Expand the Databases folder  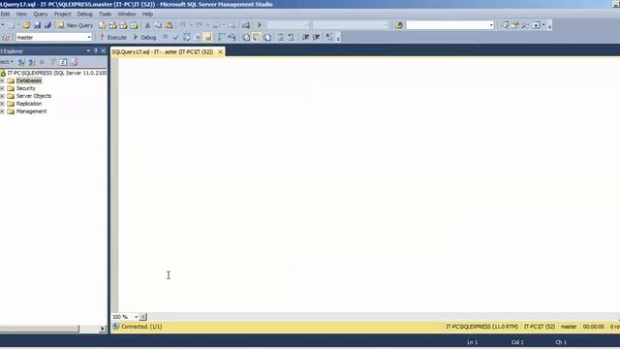coord(2,80)
